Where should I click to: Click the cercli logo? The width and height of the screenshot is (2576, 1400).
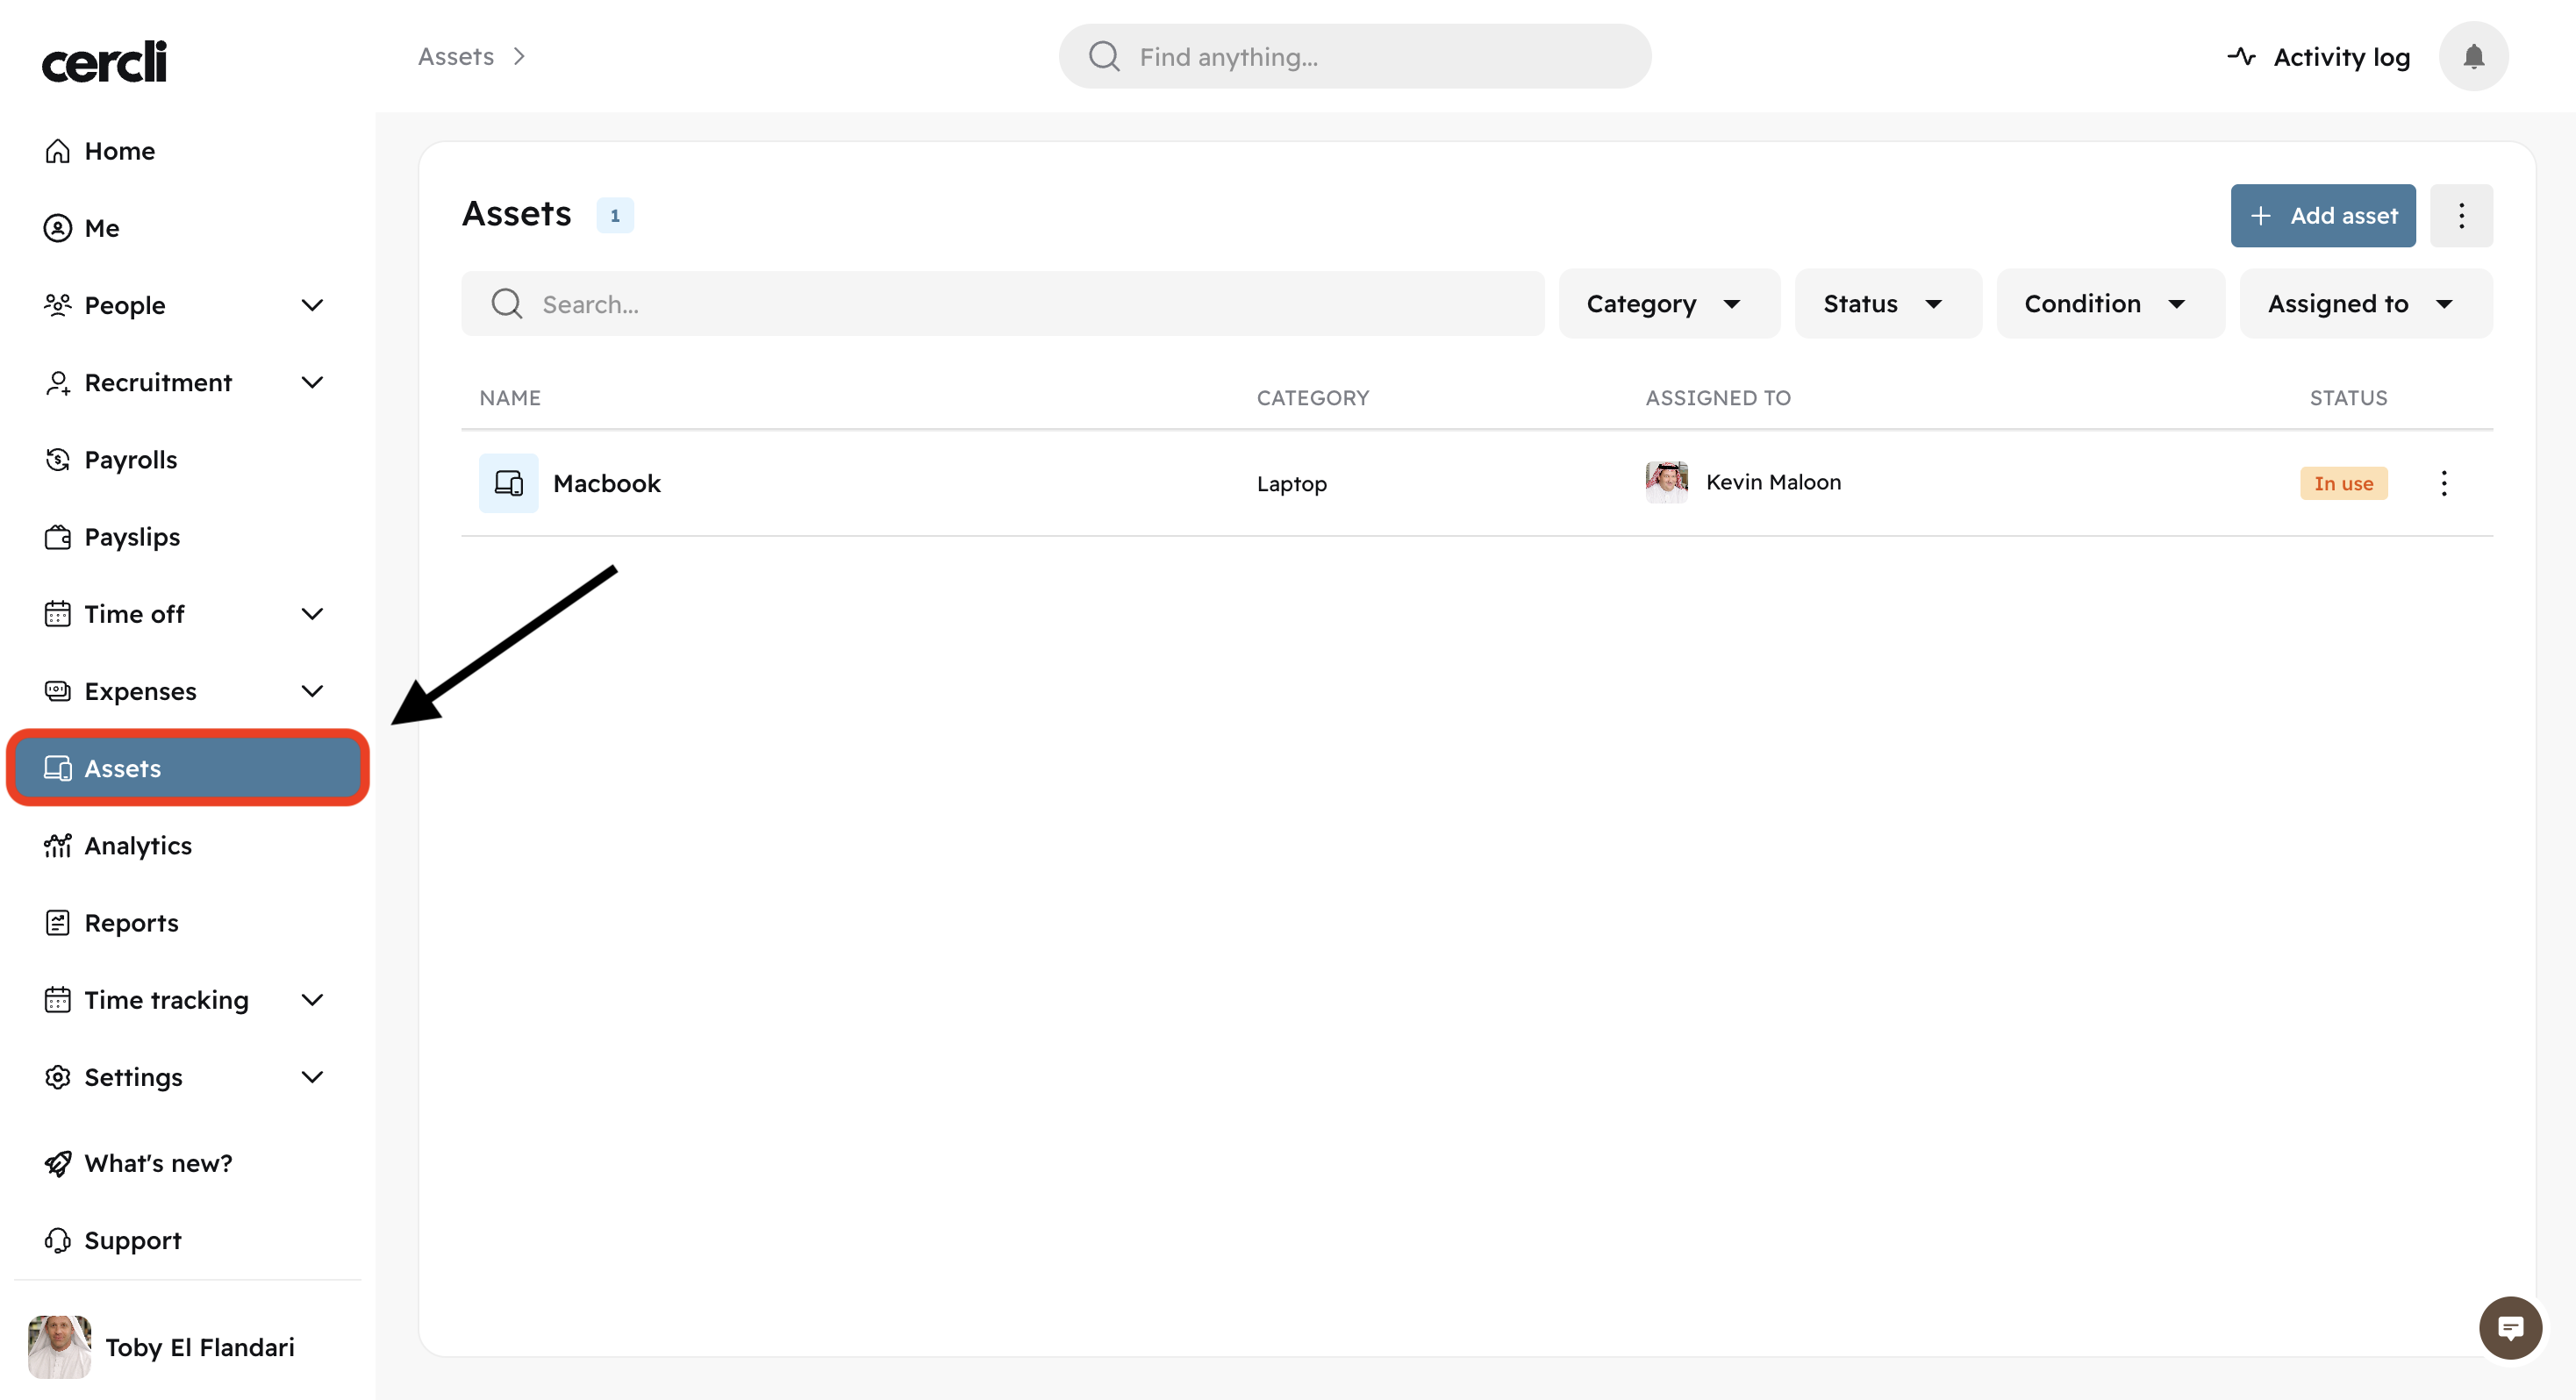104,62
